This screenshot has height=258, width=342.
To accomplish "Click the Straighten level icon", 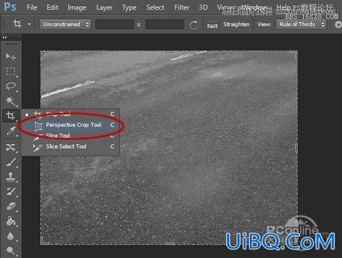I will [x=212, y=25].
